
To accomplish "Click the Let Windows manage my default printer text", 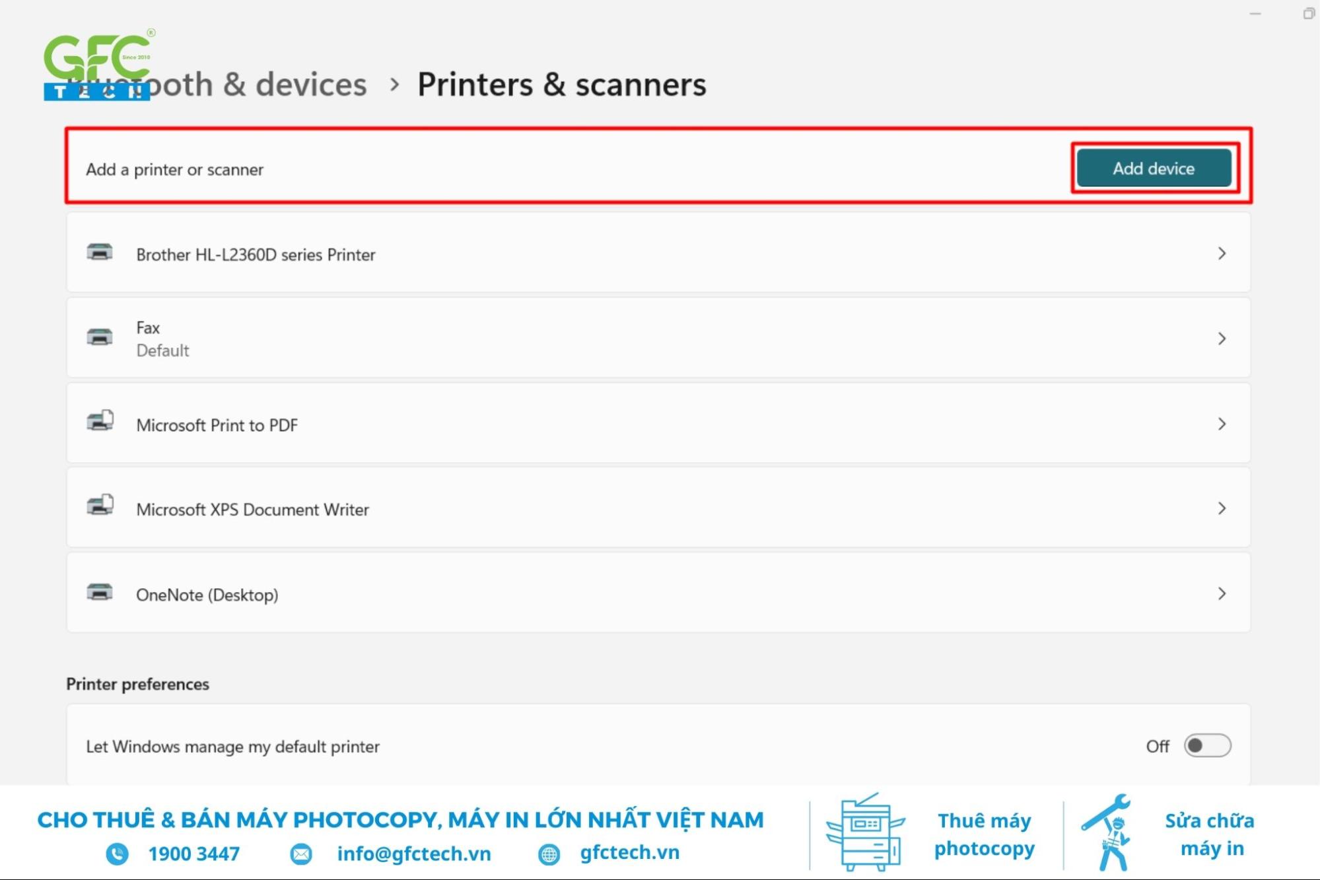I will [x=232, y=747].
